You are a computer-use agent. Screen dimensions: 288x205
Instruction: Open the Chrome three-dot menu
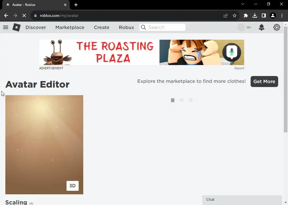pos(282,15)
